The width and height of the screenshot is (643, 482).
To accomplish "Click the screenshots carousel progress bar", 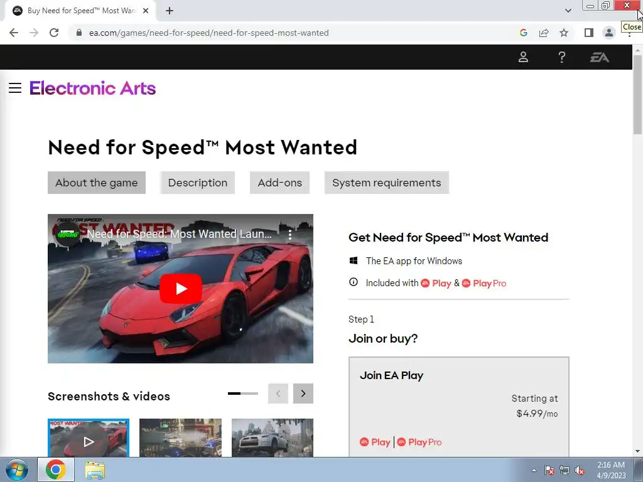I will tap(243, 394).
